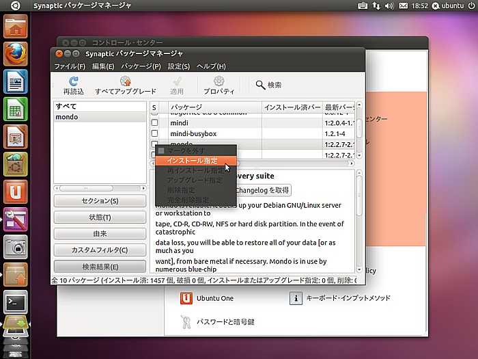
Task: Click scroll-down arrow of package list
Action: (359, 155)
